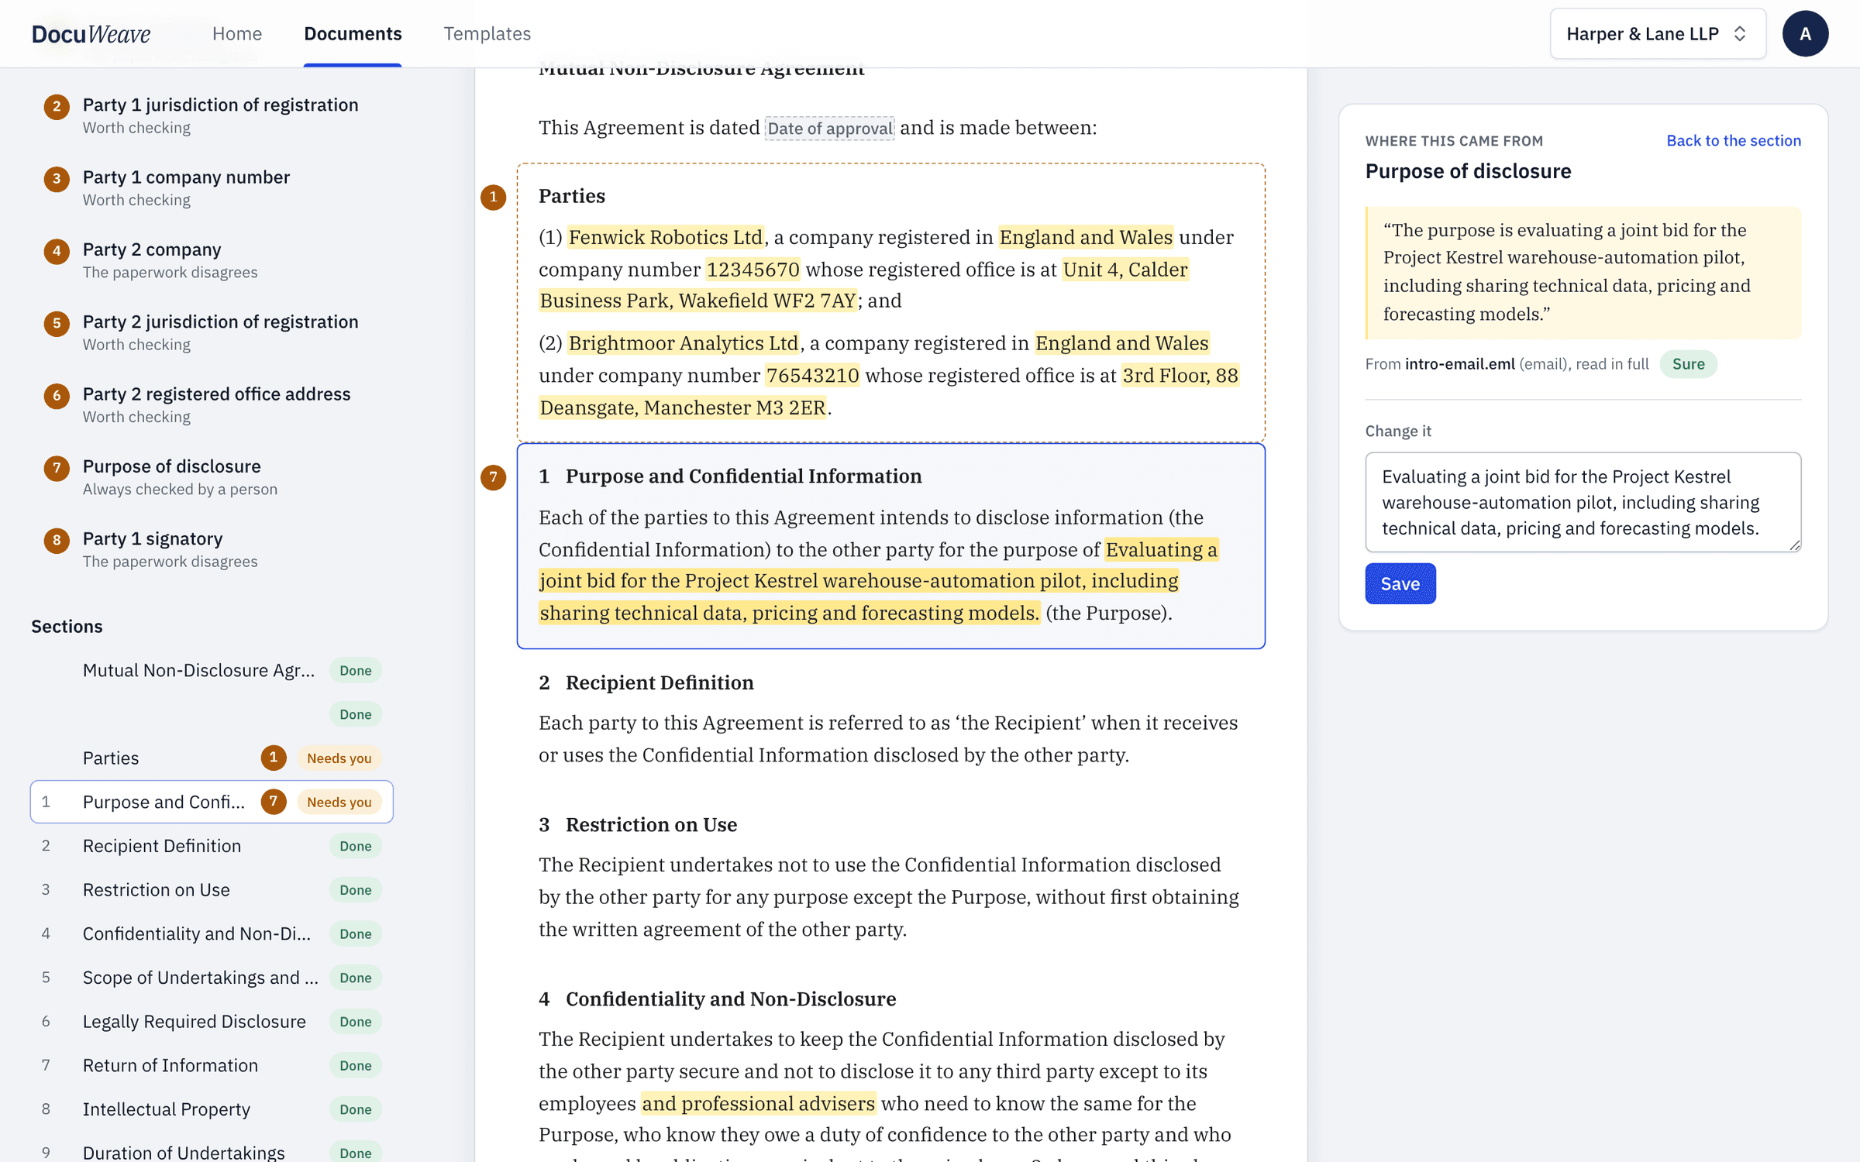Viewport: 1860px width, 1162px height.
Task: Click the highlighted Brightmoor Analytics Ltd value
Action: 684,343
